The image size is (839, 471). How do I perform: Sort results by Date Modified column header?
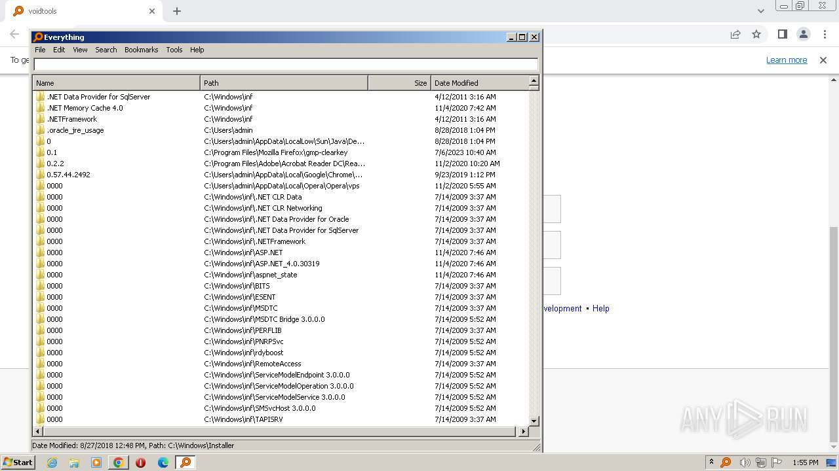tap(479, 83)
